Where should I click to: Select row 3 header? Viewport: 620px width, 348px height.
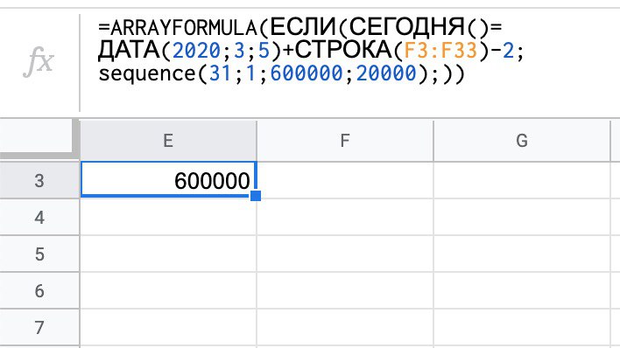(39, 180)
